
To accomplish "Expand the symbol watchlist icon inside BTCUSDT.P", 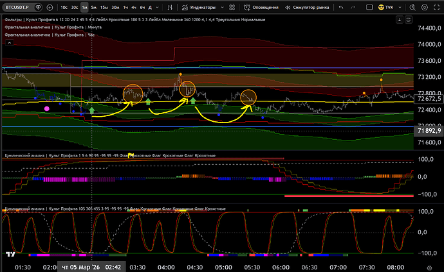I will click(x=39, y=8).
